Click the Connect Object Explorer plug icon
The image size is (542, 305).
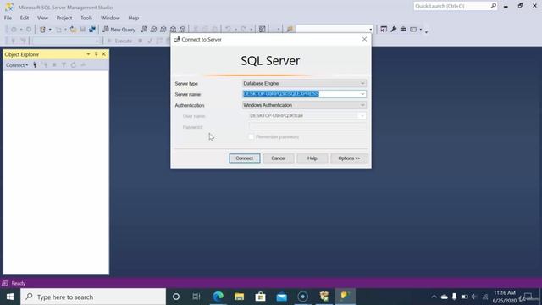point(35,65)
